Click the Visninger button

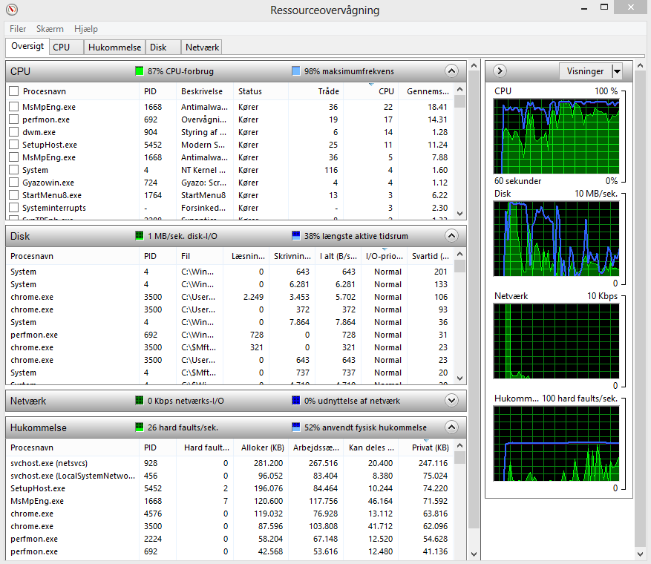pyautogui.click(x=586, y=71)
